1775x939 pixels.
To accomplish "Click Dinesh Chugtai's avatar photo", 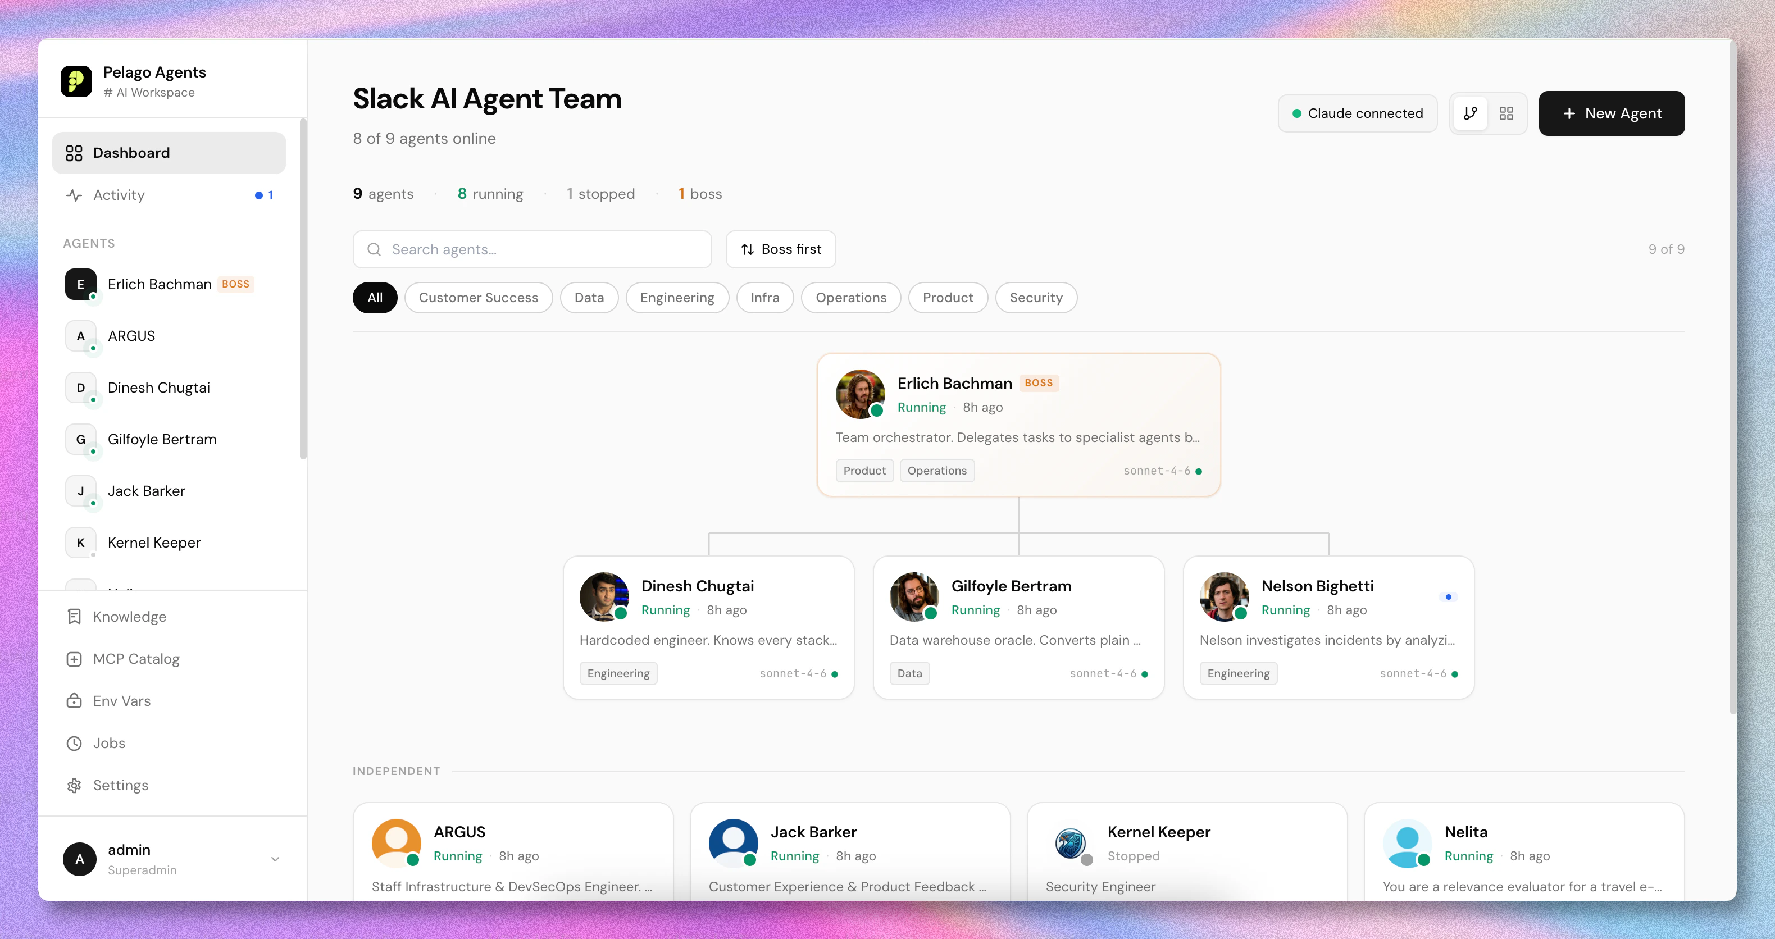I will [604, 596].
